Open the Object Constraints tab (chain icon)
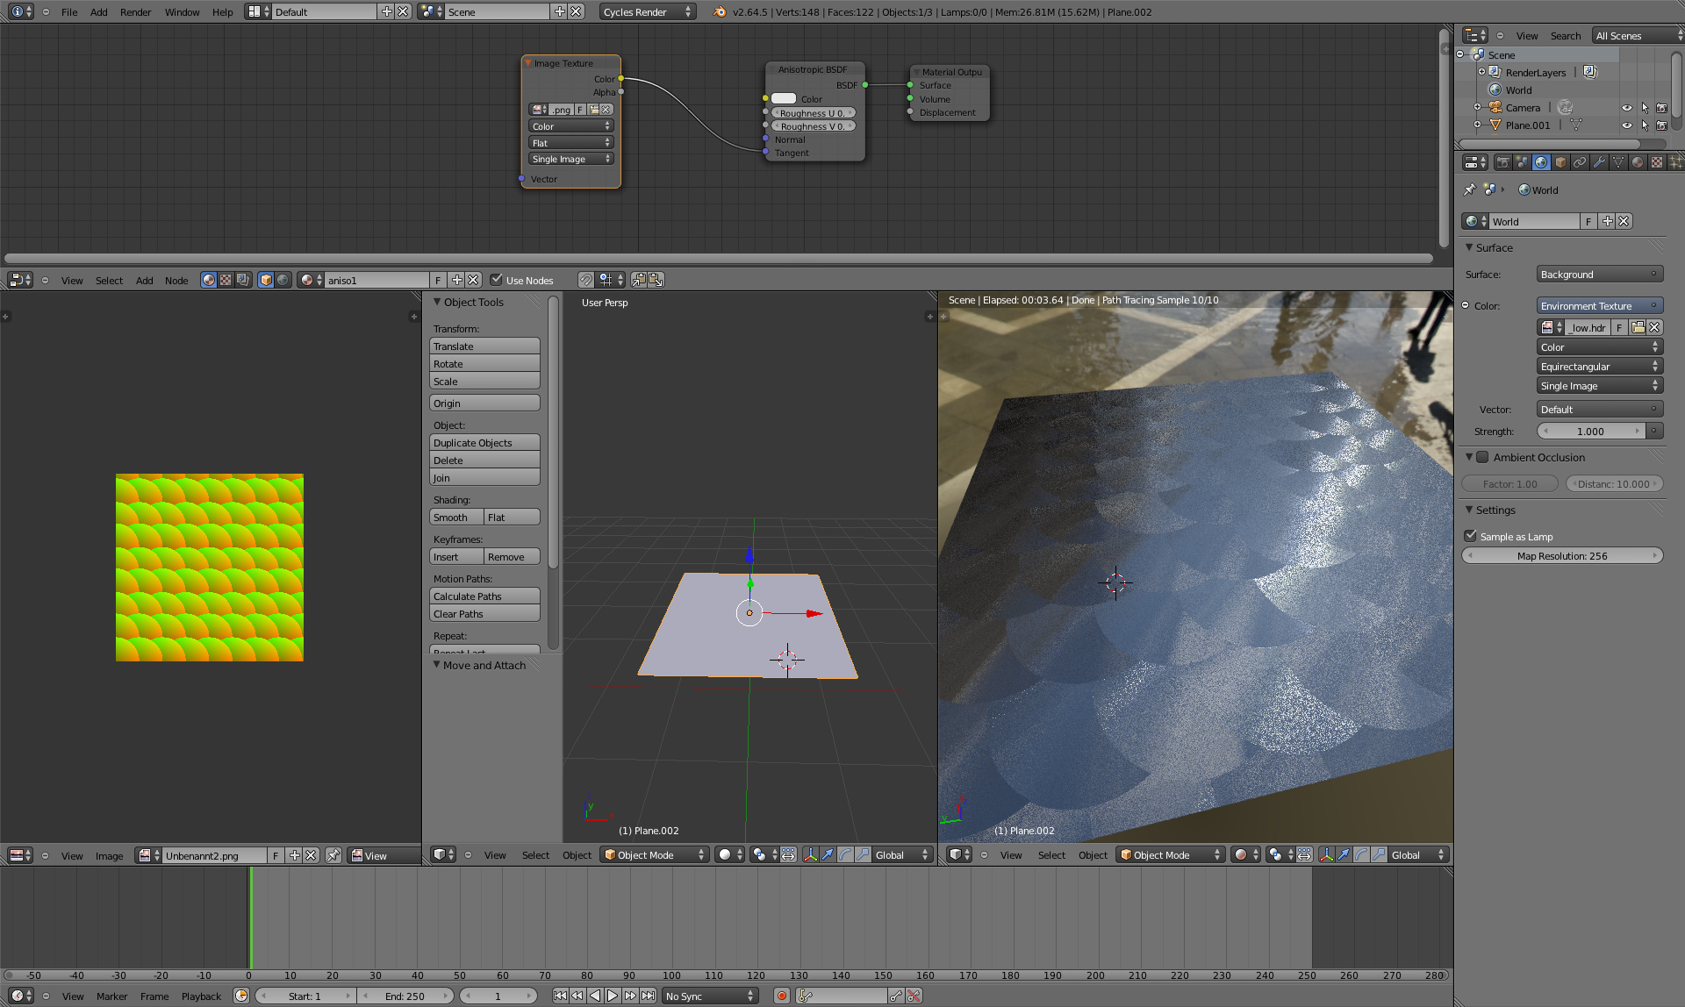This screenshot has height=1007, width=1685. (x=1580, y=162)
